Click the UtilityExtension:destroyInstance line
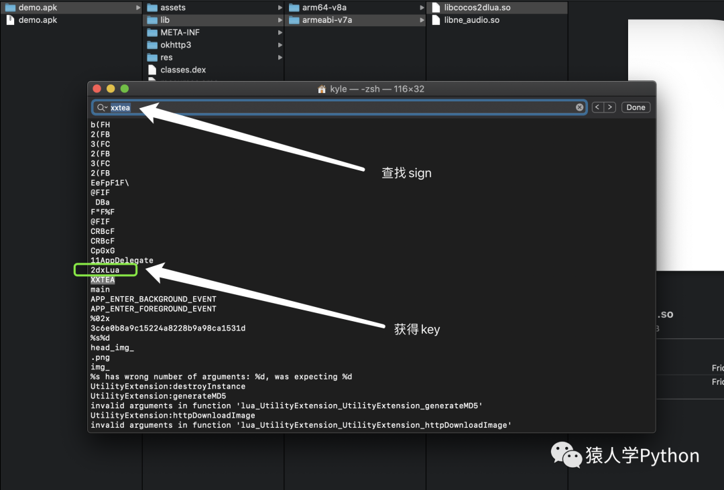 (168, 387)
